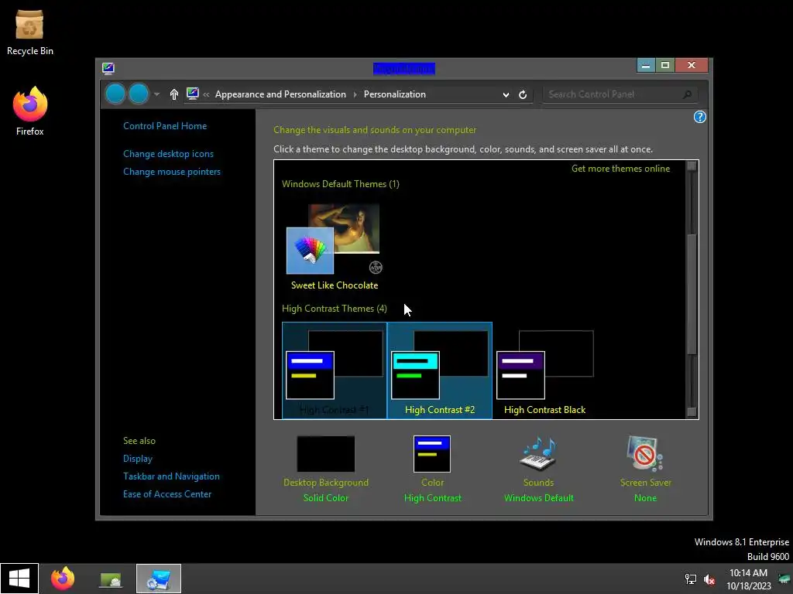Close the Personalization window
This screenshot has height=594, width=793.
692,66
